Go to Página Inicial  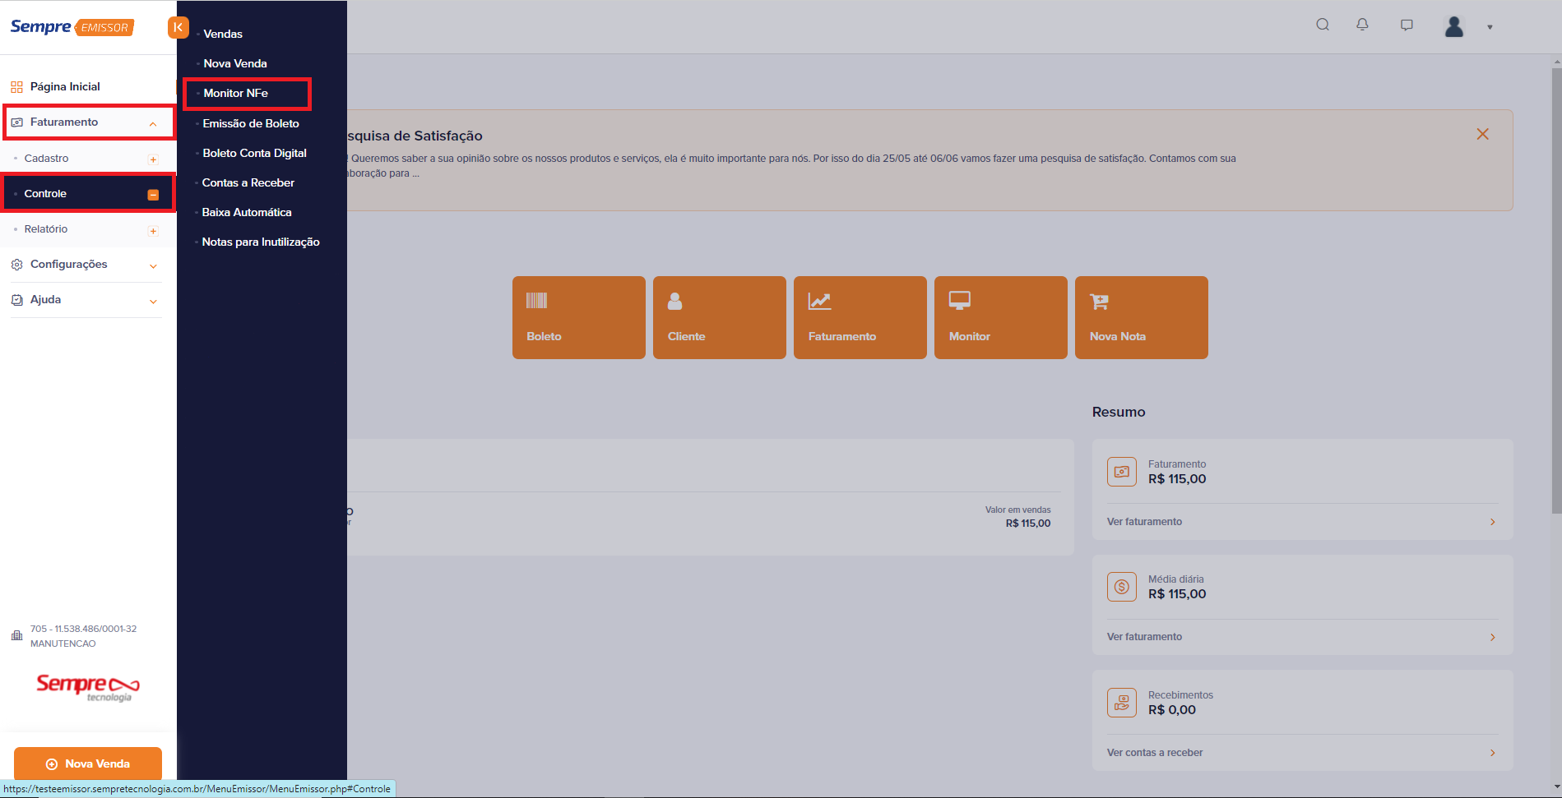click(x=65, y=86)
